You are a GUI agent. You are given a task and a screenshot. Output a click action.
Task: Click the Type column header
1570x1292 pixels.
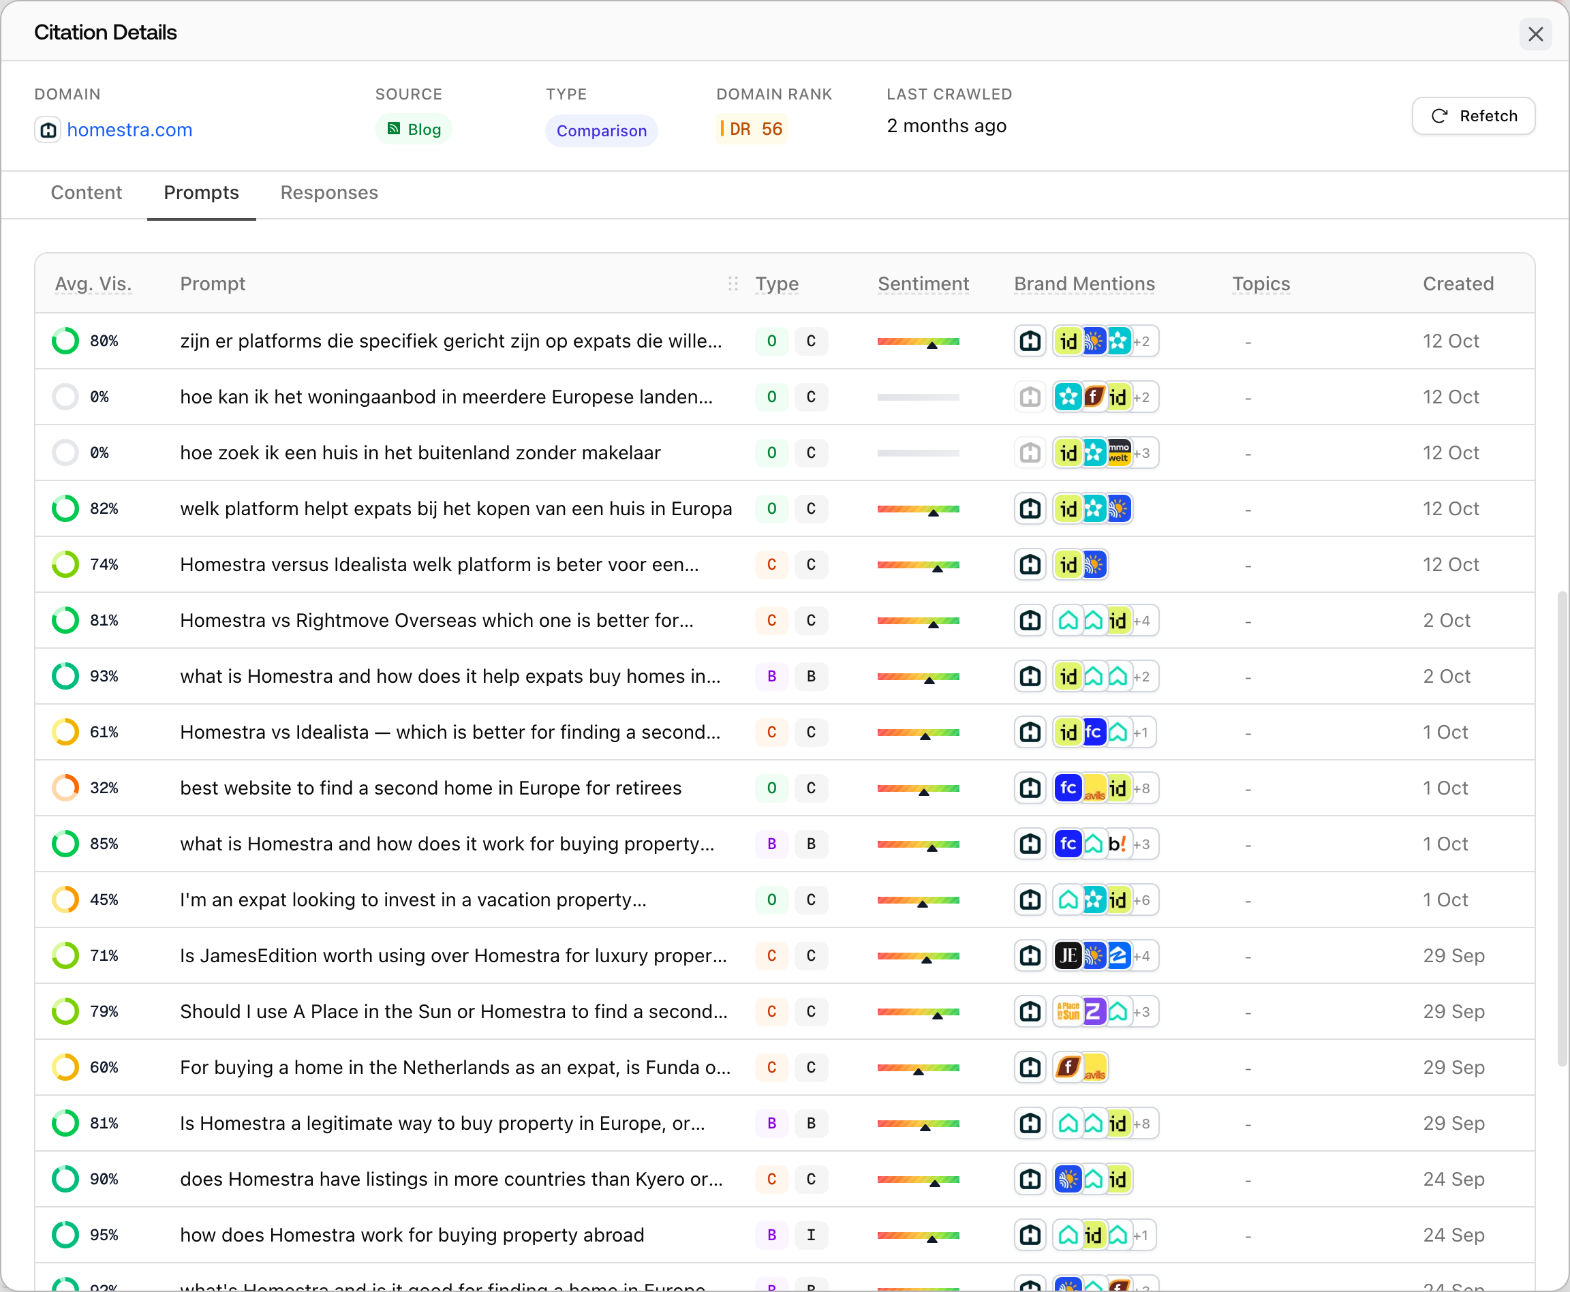pyautogui.click(x=777, y=283)
